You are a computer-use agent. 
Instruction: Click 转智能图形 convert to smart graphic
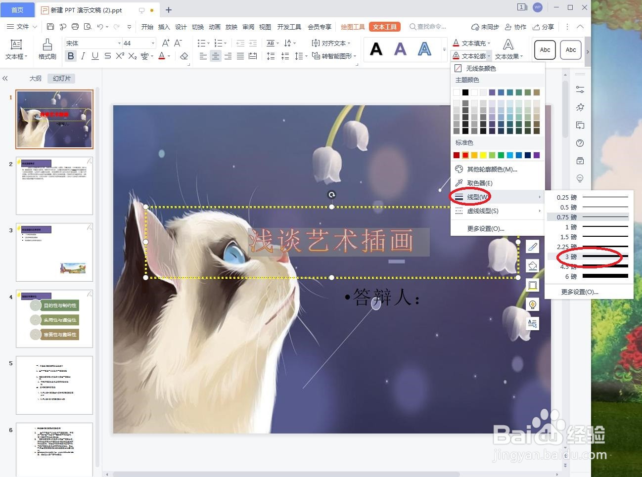[x=334, y=56]
